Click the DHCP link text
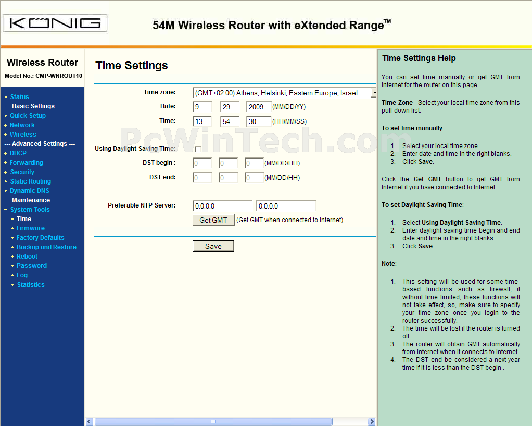 pos(18,153)
